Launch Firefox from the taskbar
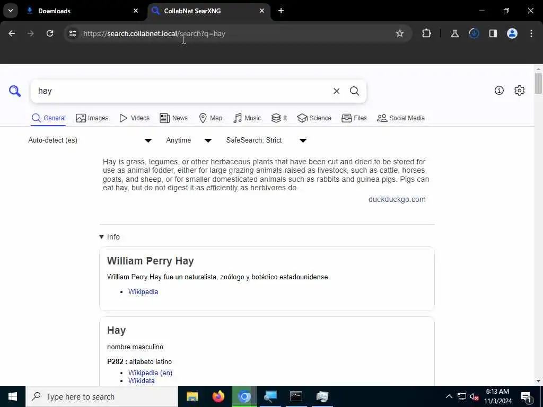This screenshot has height=407, width=543. click(x=218, y=396)
